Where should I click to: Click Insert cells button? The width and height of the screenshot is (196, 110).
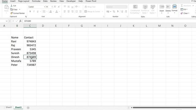[x=162, y=9]
